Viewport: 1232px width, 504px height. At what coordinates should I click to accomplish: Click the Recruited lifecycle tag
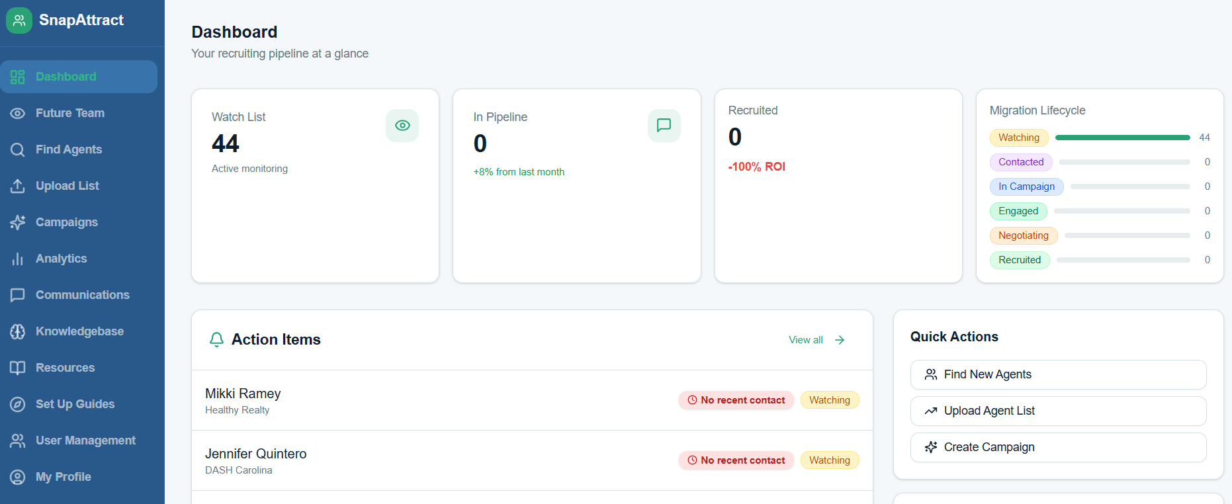(1020, 260)
